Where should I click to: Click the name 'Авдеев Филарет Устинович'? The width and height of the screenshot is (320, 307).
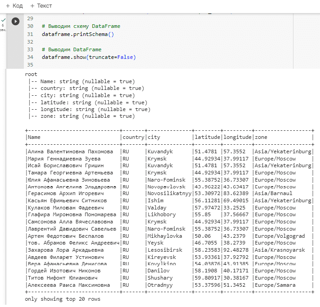click(x=66, y=257)
